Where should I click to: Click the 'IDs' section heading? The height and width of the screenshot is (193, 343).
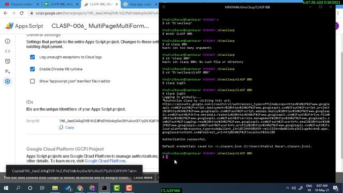pos(29,102)
